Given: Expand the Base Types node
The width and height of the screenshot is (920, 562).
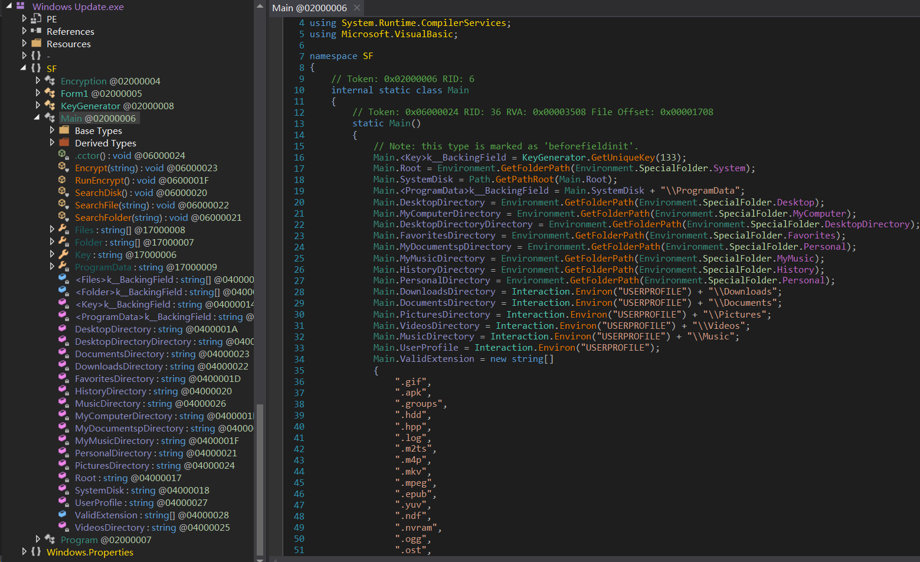Looking at the screenshot, I should [52, 130].
